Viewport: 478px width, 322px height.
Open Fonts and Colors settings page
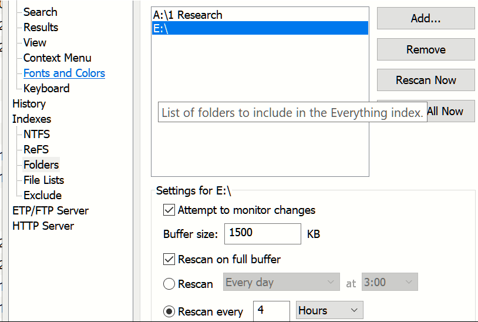[x=65, y=73]
